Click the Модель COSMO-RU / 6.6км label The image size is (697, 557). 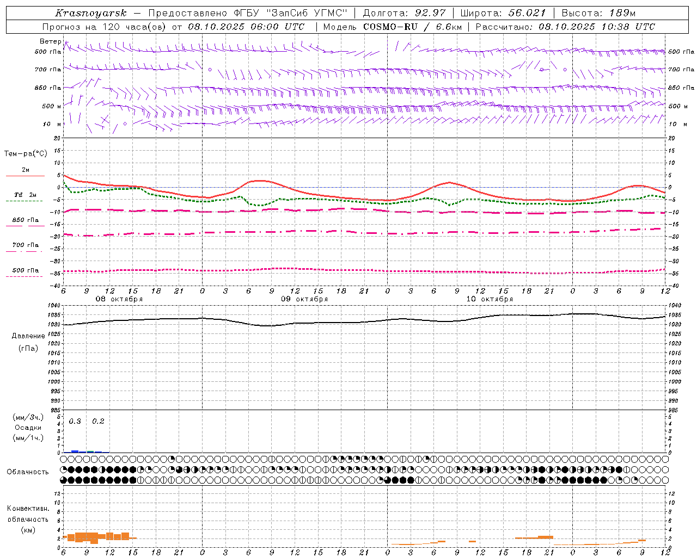point(393,27)
